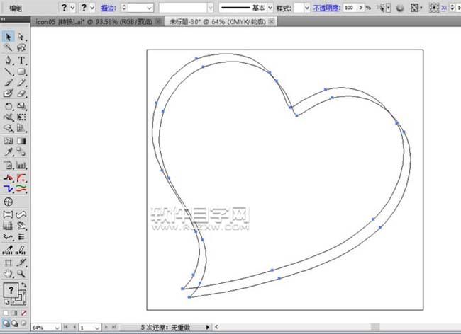This screenshot has height=334, width=461.
Task: Select the Direct Selection tool
Action: pyautogui.click(x=21, y=36)
